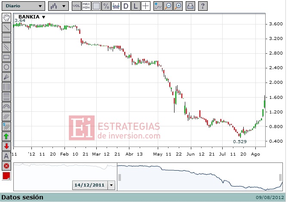Click the Datos sesión header
The width and height of the screenshot is (288, 202).
22,197
